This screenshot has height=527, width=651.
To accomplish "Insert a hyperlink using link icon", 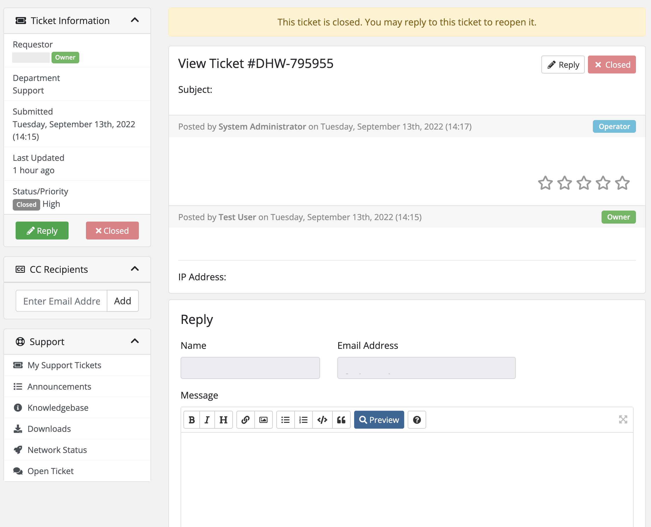I will (x=245, y=420).
